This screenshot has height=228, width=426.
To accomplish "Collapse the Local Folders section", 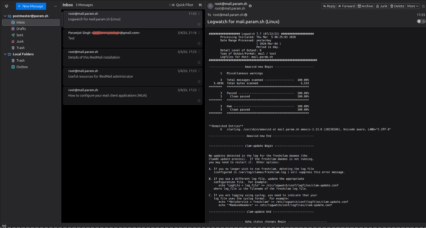I will [4, 54].
